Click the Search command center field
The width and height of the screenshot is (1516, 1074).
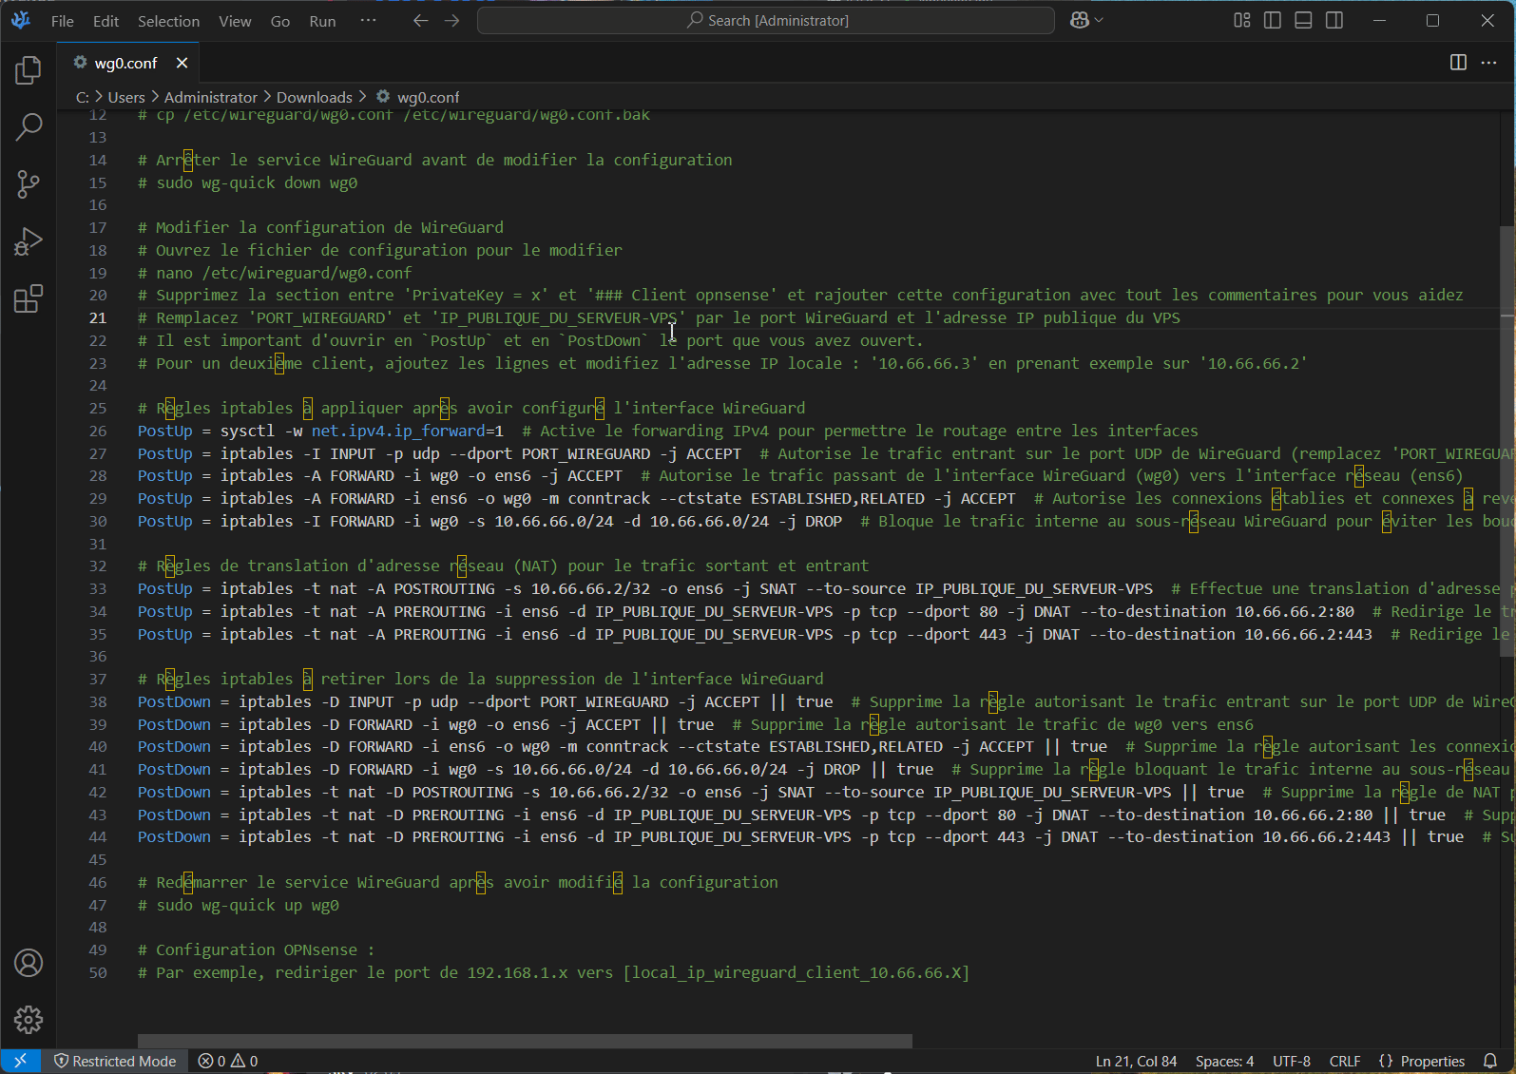click(x=766, y=20)
